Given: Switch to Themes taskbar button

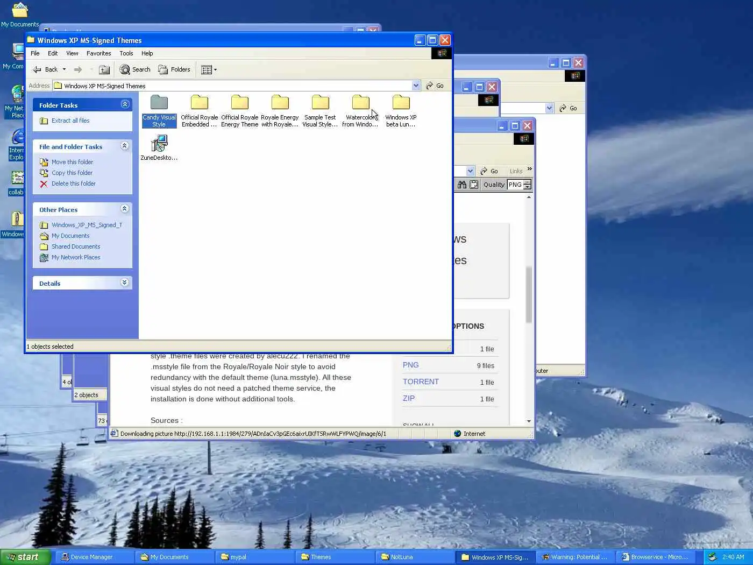Looking at the screenshot, I should point(335,557).
